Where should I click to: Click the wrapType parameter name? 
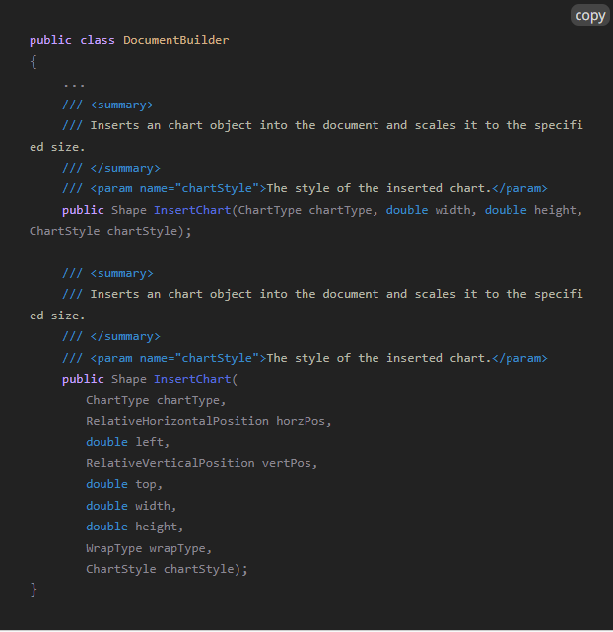coord(184,548)
